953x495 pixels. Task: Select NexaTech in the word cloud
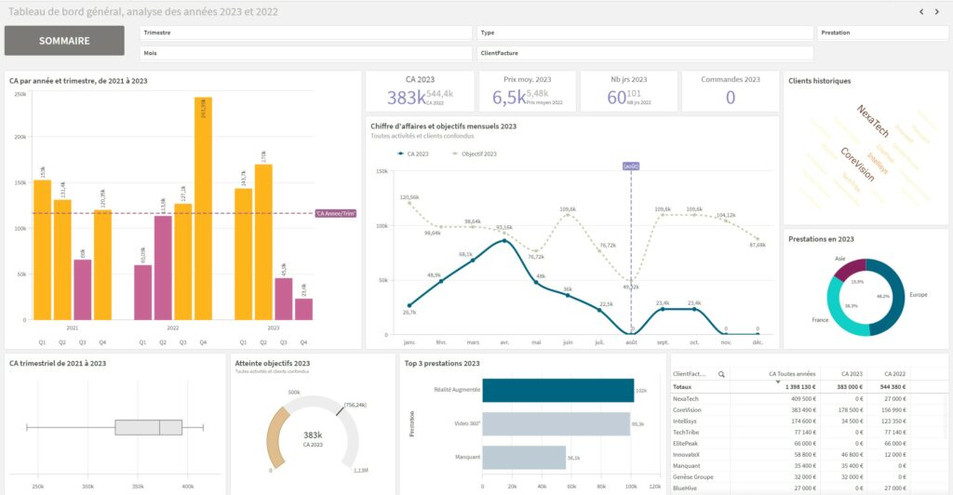pos(873,121)
